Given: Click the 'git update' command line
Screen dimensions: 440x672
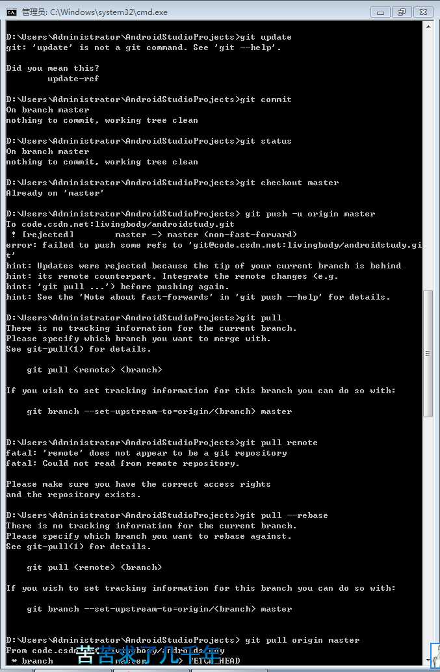Looking at the screenshot, I should coord(149,37).
